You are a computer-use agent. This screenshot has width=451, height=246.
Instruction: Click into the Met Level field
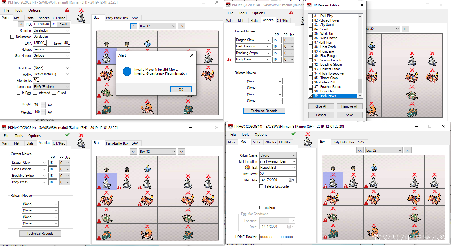tap(278, 174)
